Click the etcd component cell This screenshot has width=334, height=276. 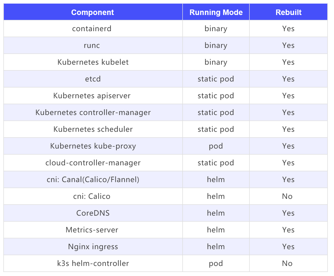coord(93,79)
